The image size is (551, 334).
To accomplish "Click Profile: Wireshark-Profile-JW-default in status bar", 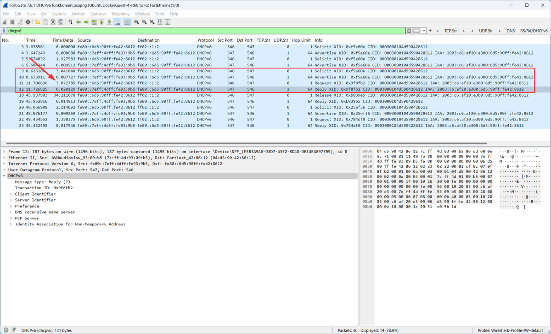I will 511,330.
